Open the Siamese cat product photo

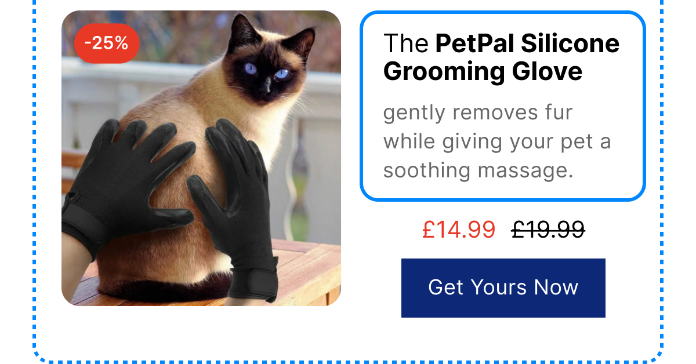(x=201, y=158)
